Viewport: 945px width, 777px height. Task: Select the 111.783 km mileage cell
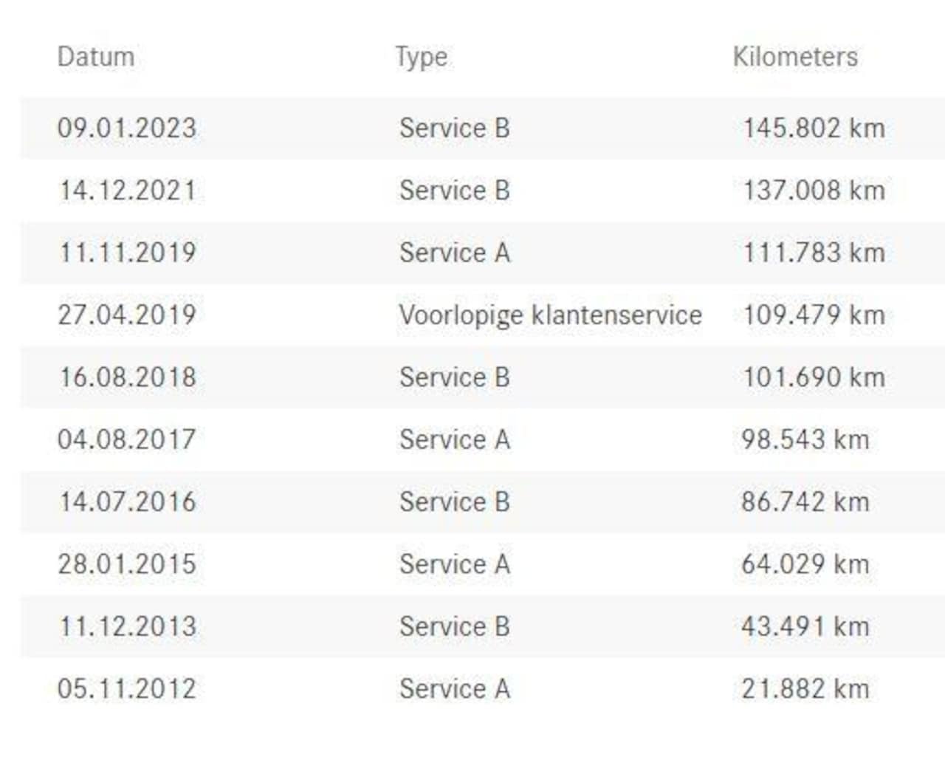[814, 253]
